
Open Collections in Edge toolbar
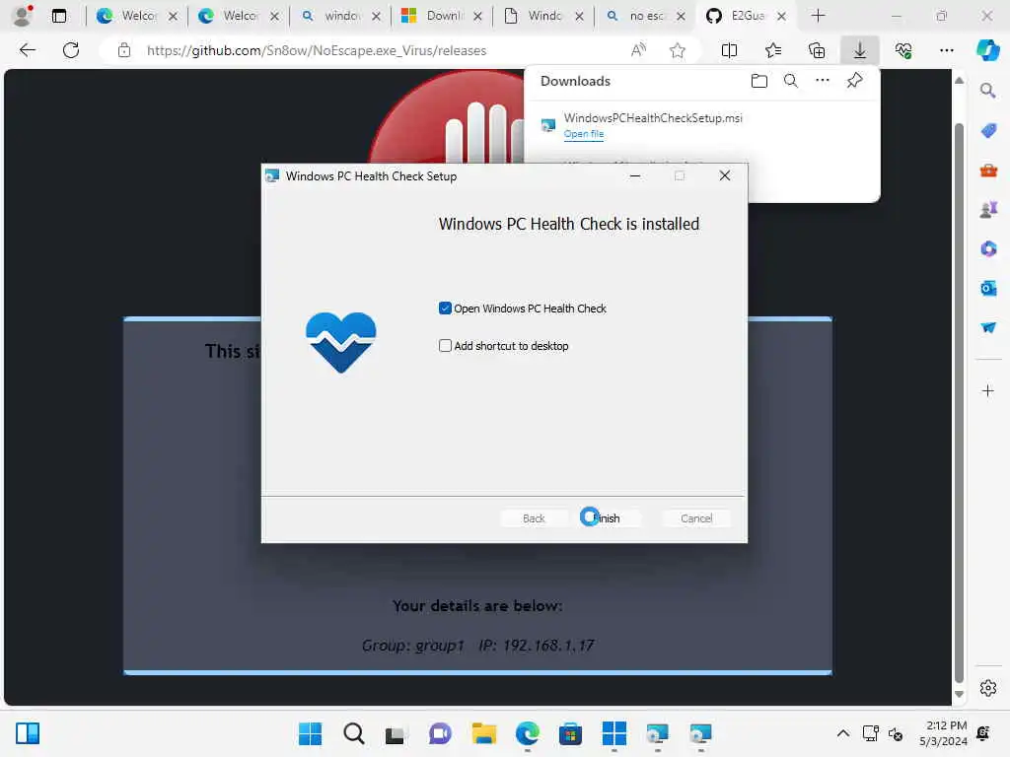coord(816,50)
